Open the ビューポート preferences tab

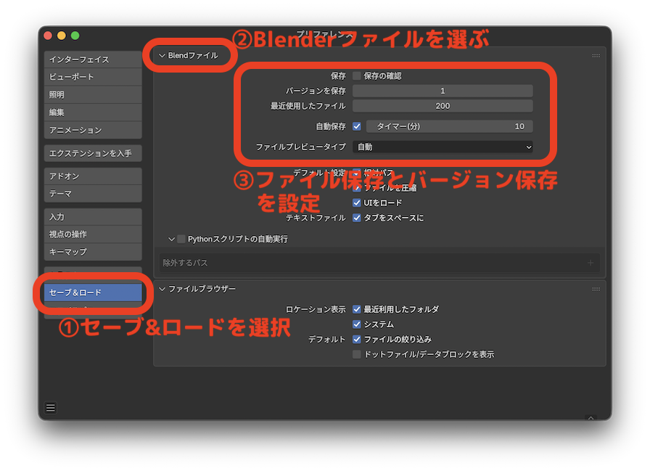pos(93,77)
